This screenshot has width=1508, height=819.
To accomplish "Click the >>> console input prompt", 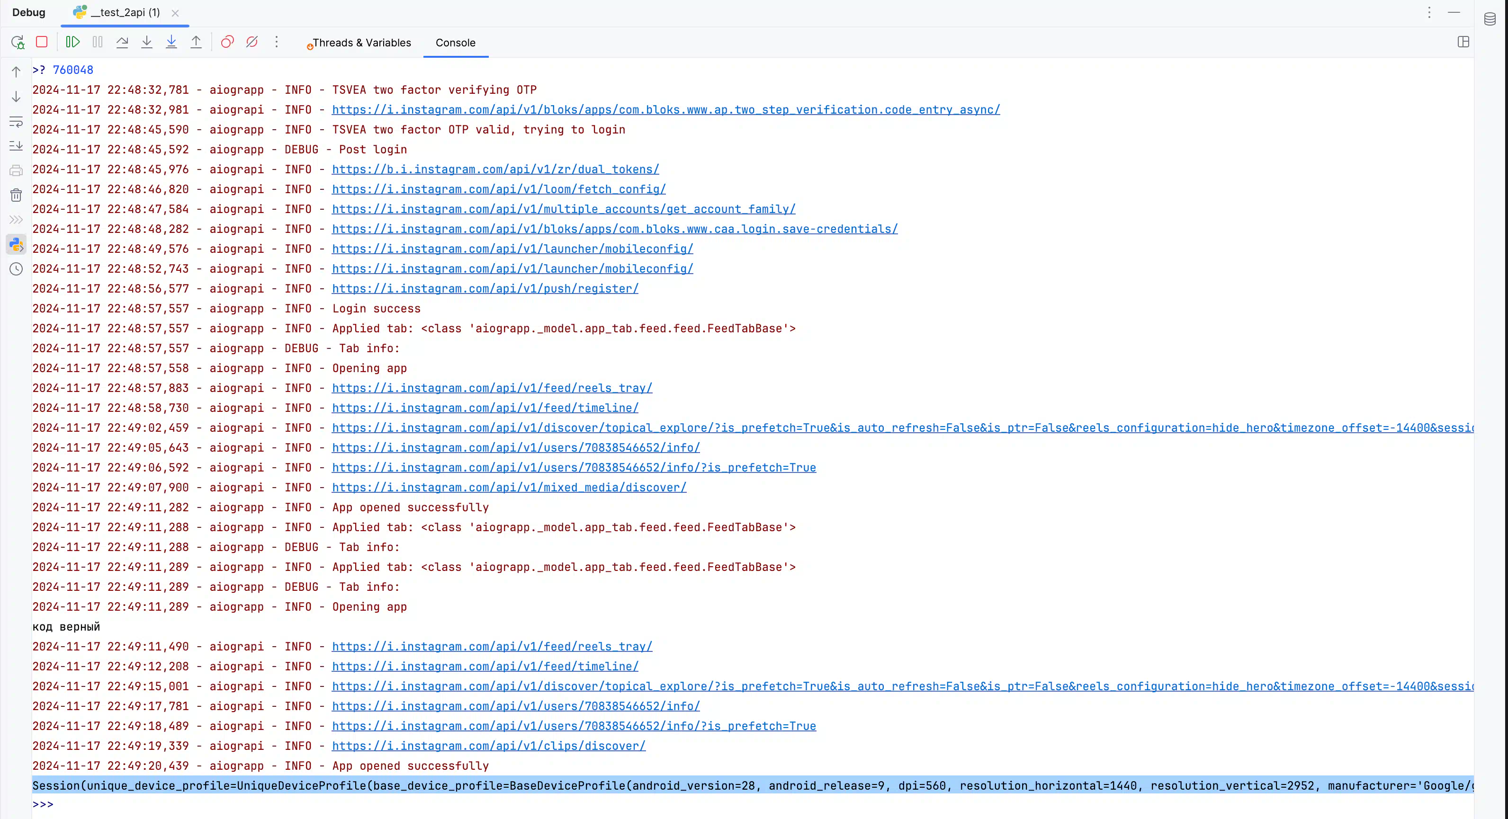I will click(43, 804).
